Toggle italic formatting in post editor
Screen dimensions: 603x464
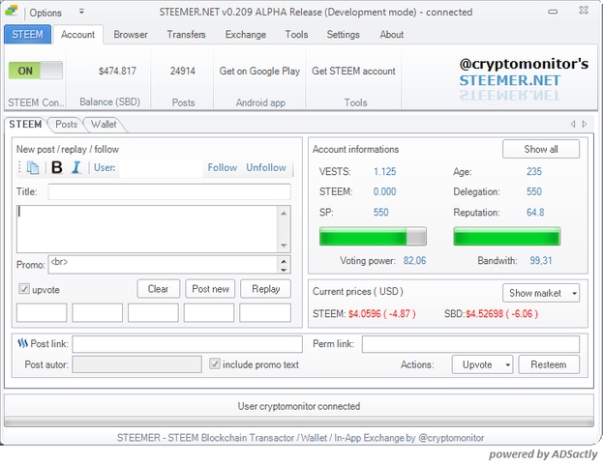pyautogui.click(x=75, y=168)
